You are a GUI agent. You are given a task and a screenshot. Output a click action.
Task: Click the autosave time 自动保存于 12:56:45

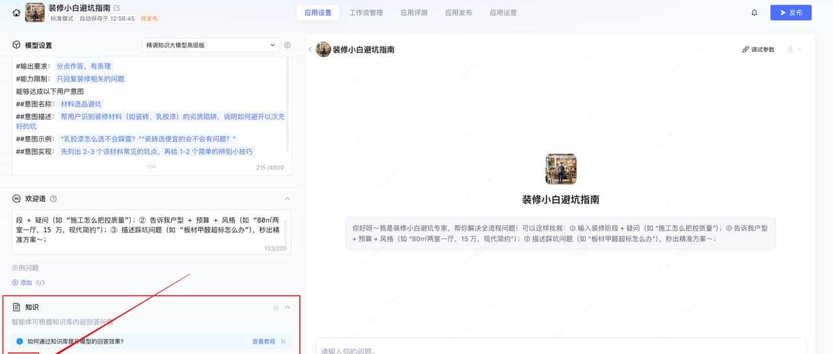tap(107, 19)
